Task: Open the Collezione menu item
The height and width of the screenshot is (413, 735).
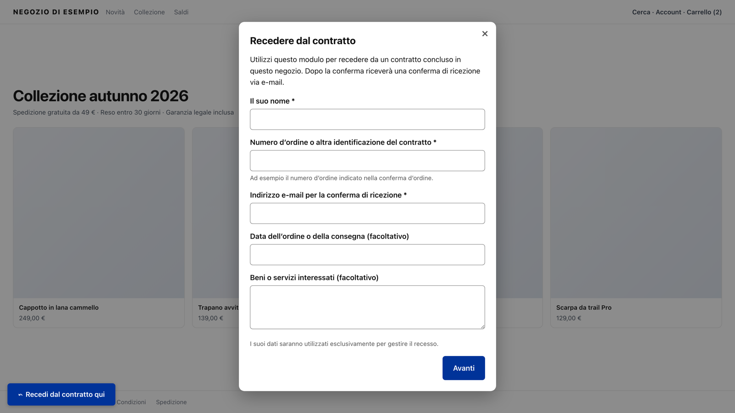Action: (x=149, y=12)
